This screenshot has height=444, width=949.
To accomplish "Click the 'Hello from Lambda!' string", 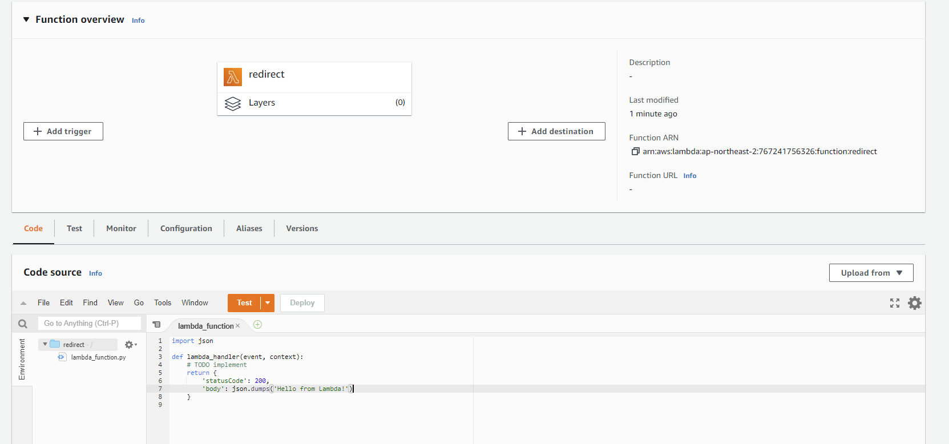I will pos(311,389).
